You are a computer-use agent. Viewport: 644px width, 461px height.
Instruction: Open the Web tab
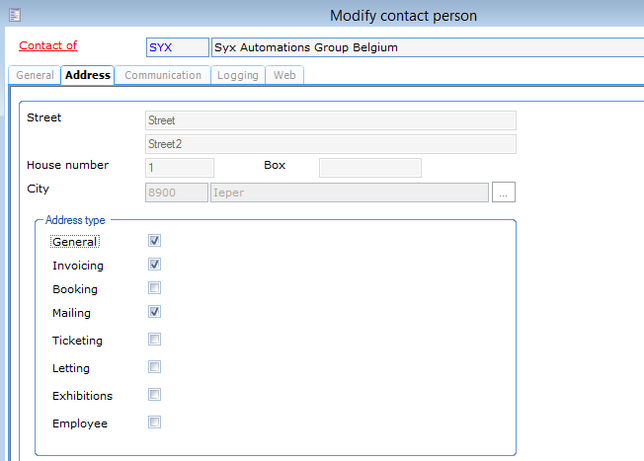pyautogui.click(x=284, y=75)
